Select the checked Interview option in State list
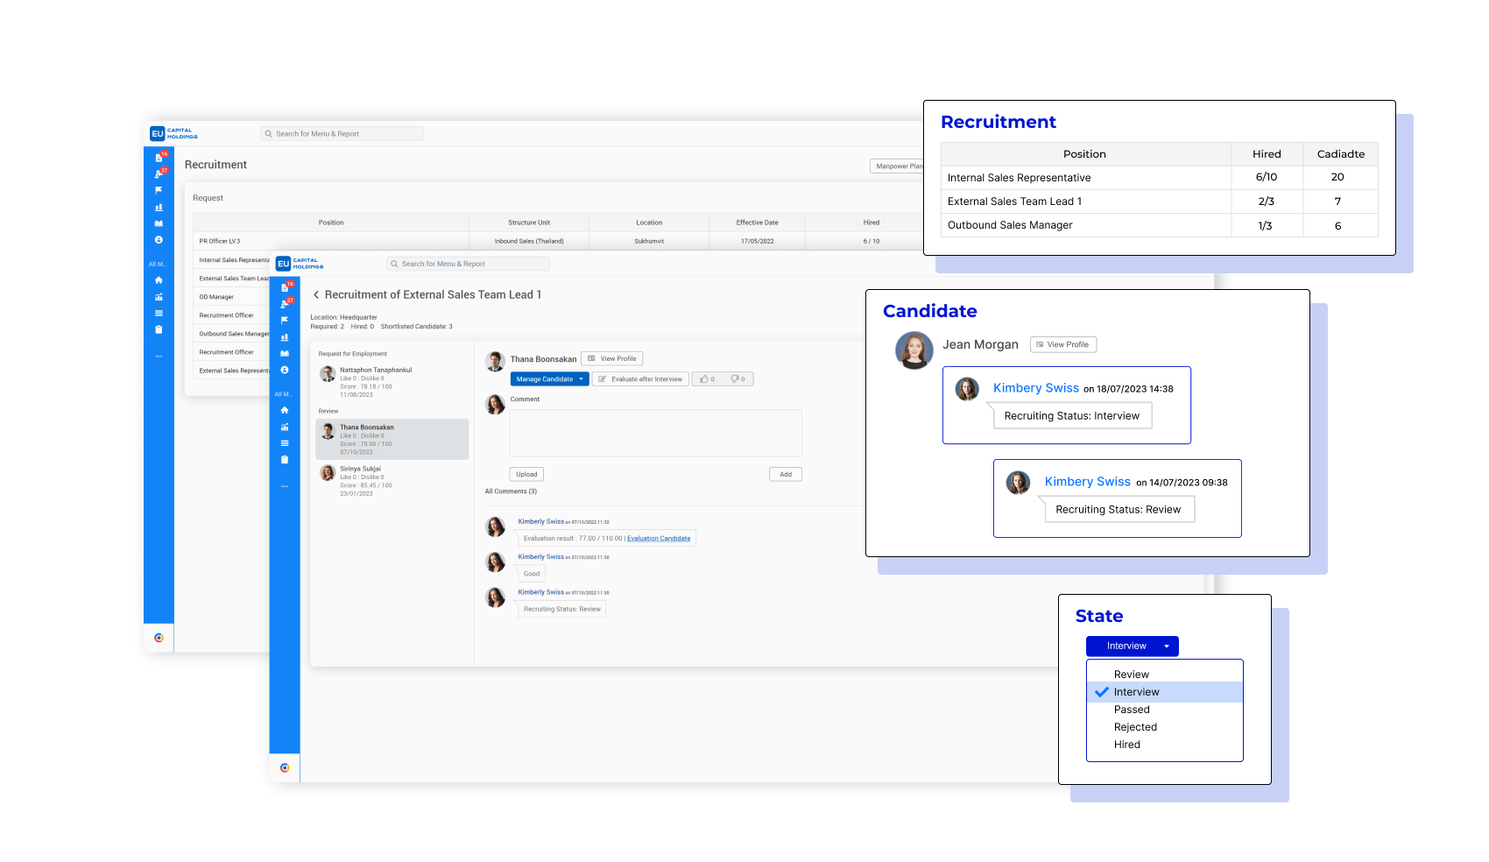Screen dimensions: 1489x862 [1136, 692]
